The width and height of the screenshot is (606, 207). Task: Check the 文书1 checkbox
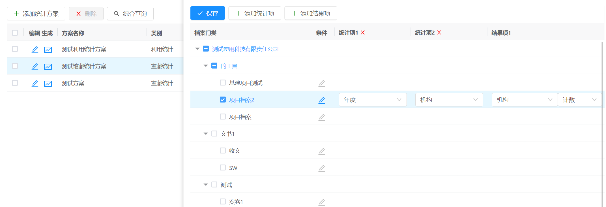[x=214, y=133]
